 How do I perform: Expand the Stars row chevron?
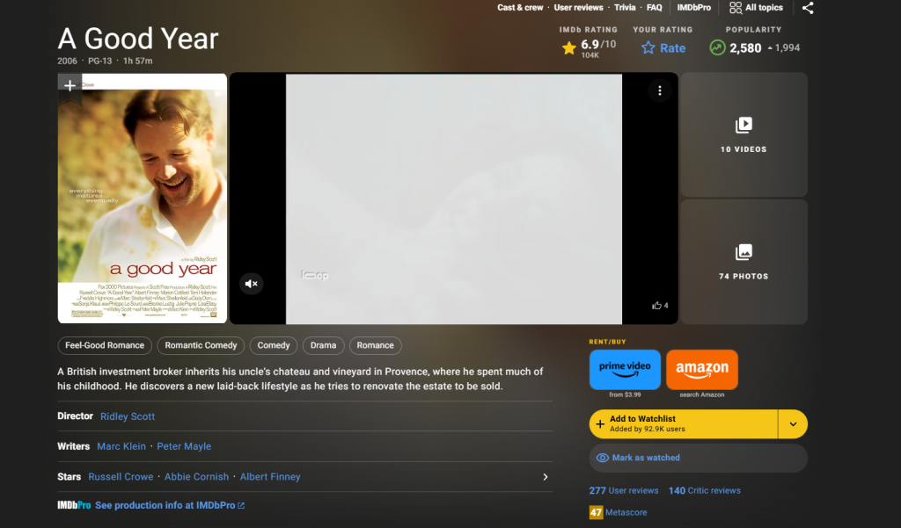(546, 477)
